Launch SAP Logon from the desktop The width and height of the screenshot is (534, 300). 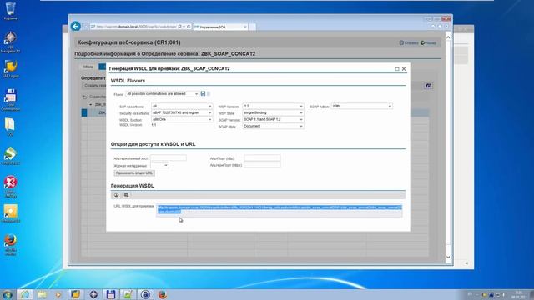(x=10, y=69)
